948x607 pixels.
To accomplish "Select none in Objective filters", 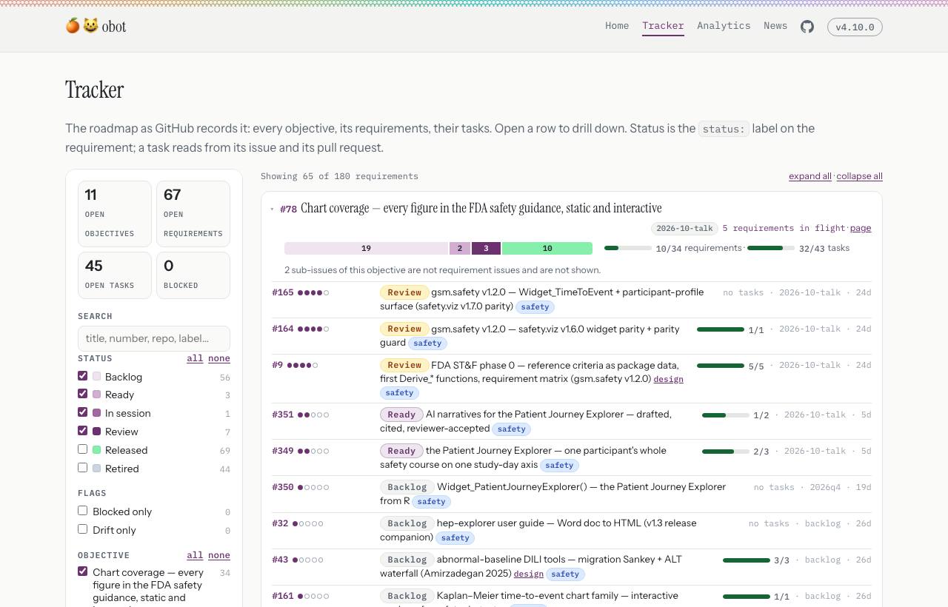I will [219, 555].
